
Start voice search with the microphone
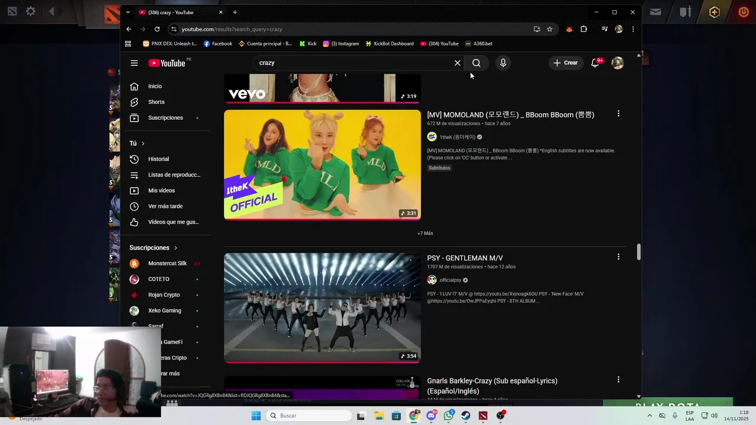[503, 63]
